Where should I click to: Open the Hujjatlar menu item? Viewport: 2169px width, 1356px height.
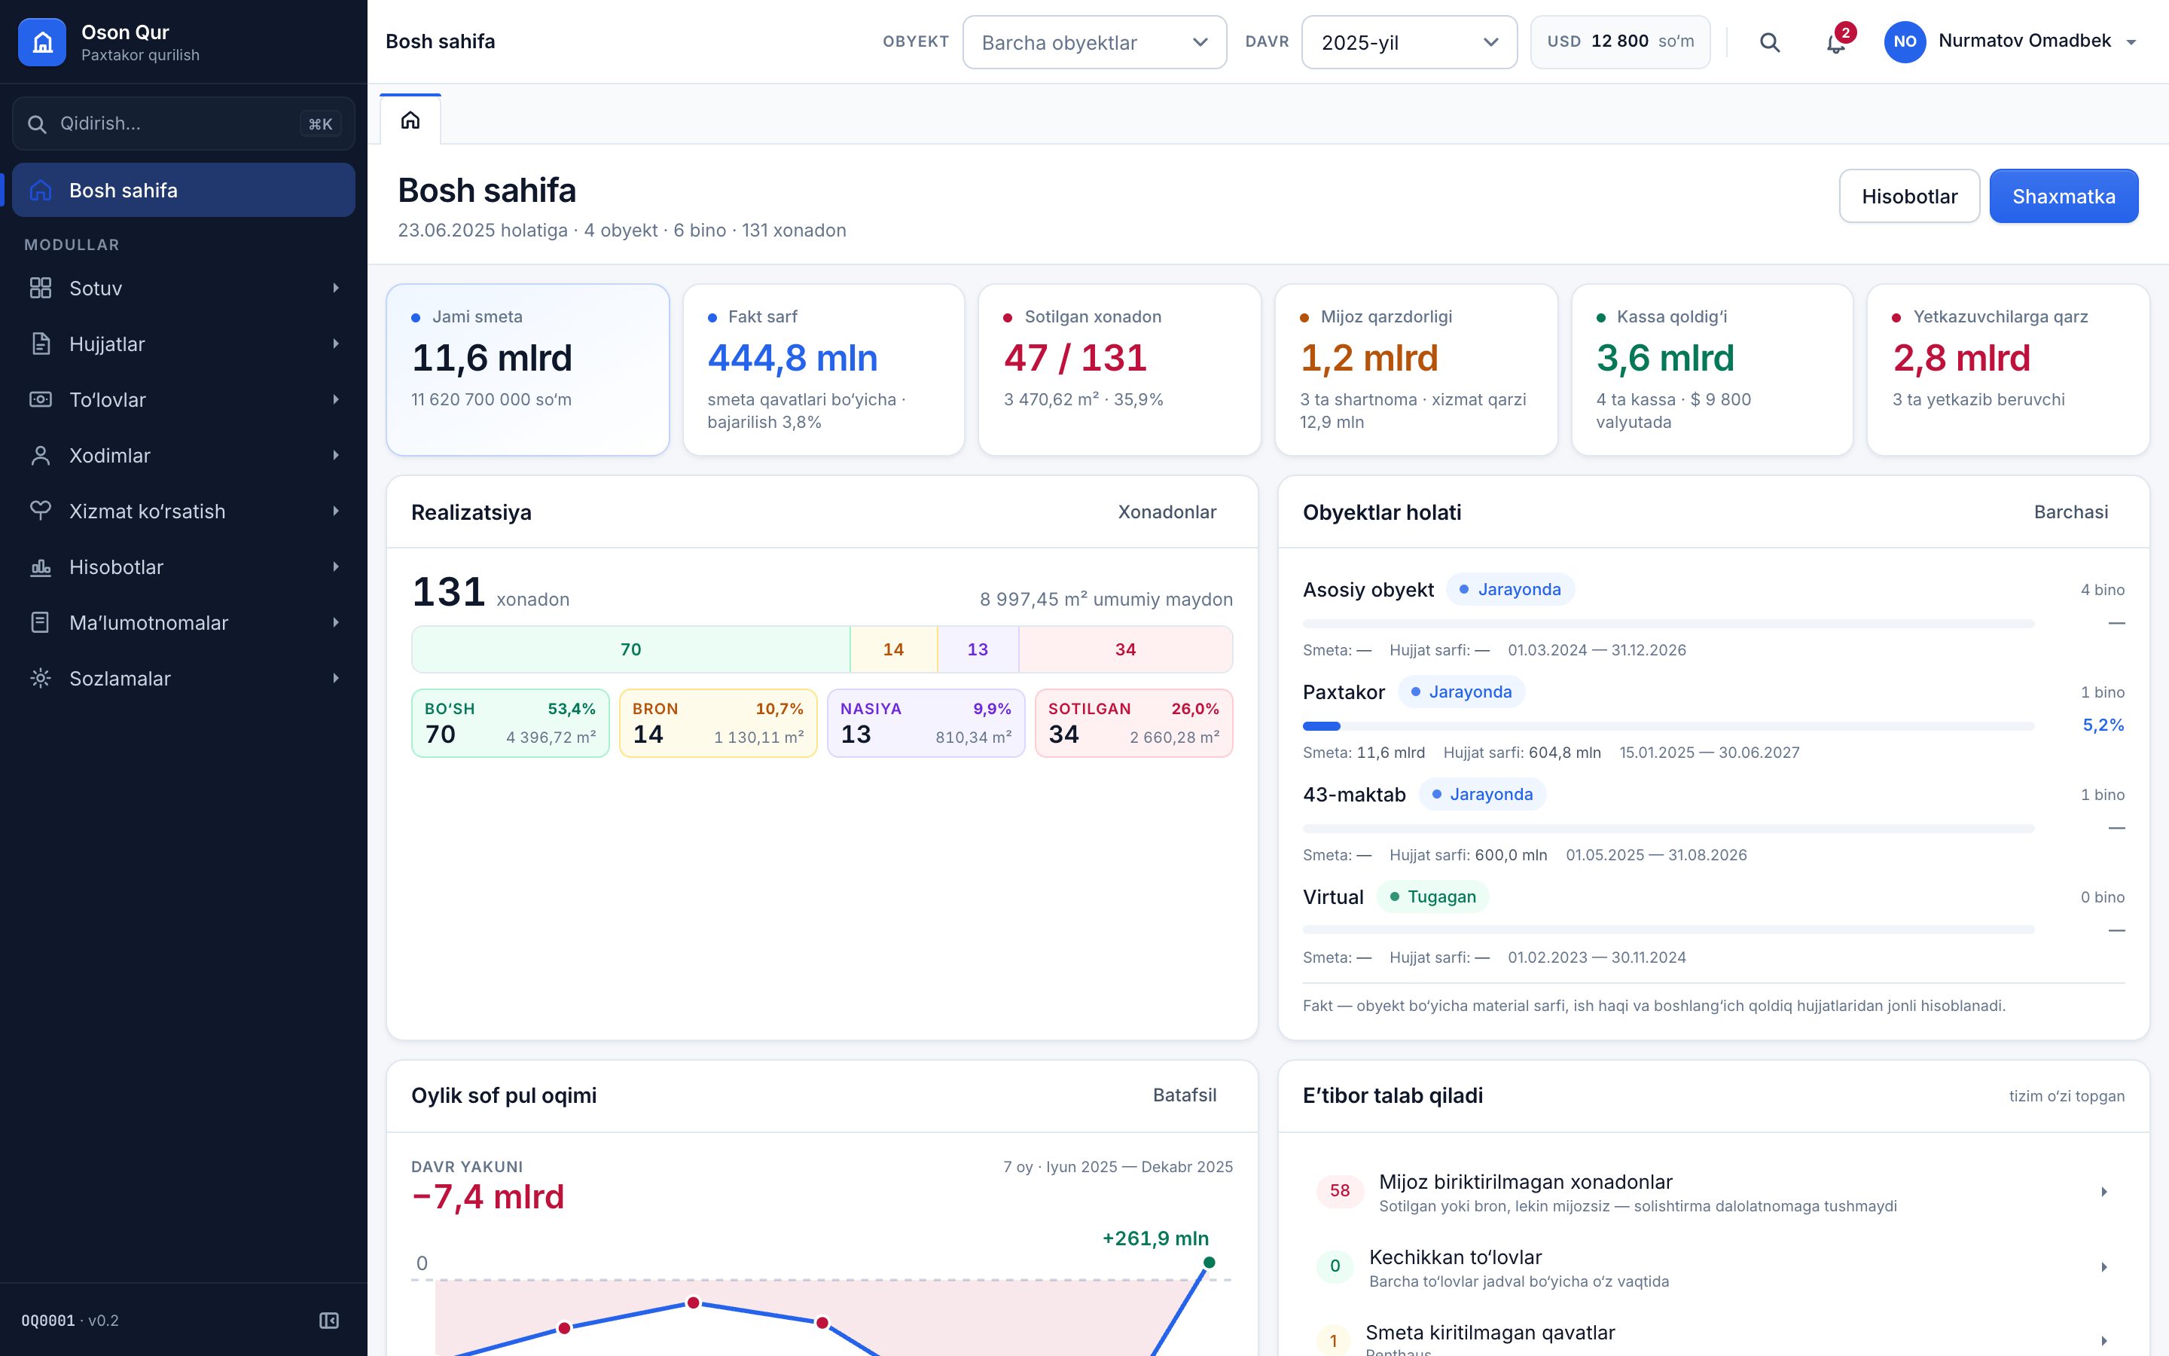[184, 344]
